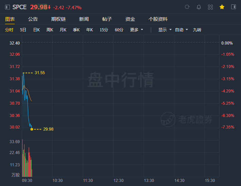This screenshot has height=186, width=241.
Task: Switch to the 期权链 tab
Action: [x=58, y=19]
